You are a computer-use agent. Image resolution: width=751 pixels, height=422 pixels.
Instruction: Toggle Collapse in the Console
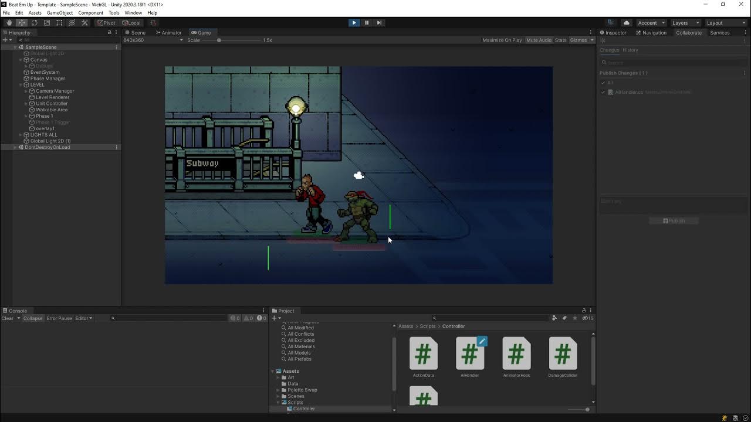pos(33,318)
